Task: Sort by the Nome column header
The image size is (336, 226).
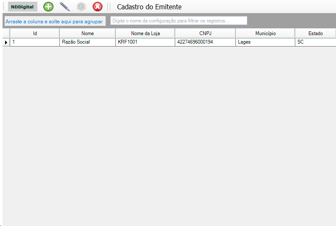Action: 87,33
